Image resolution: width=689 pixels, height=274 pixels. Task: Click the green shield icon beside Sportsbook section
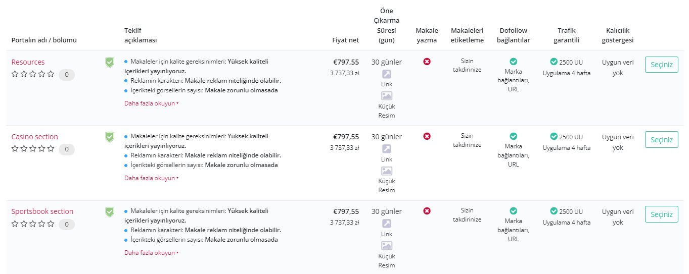pyautogui.click(x=110, y=212)
